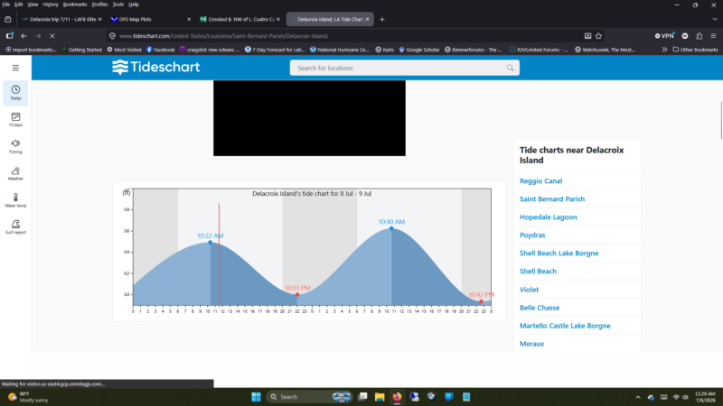This screenshot has height=406, width=723.
Task: Open the Weather section
Action: pyautogui.click(x=15, y=173)
